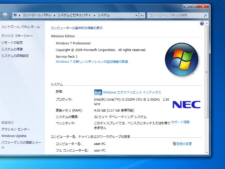
Task: Open システムの詳細設定
Action: tap(15, 56)
